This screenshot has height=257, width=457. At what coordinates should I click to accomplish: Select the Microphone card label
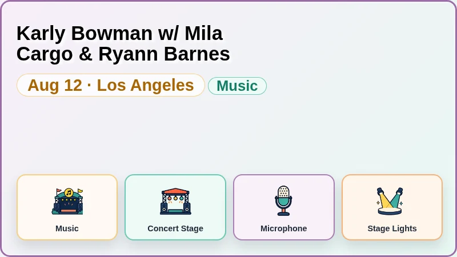tap(283, 228)
